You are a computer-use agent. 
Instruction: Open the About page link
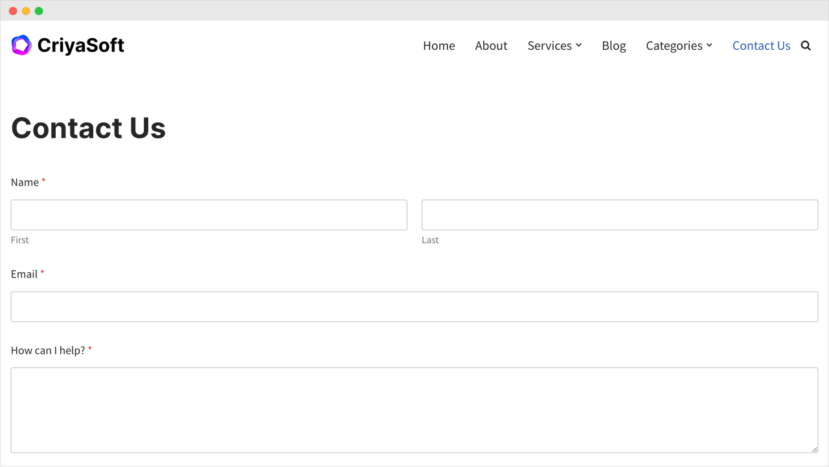491,45
